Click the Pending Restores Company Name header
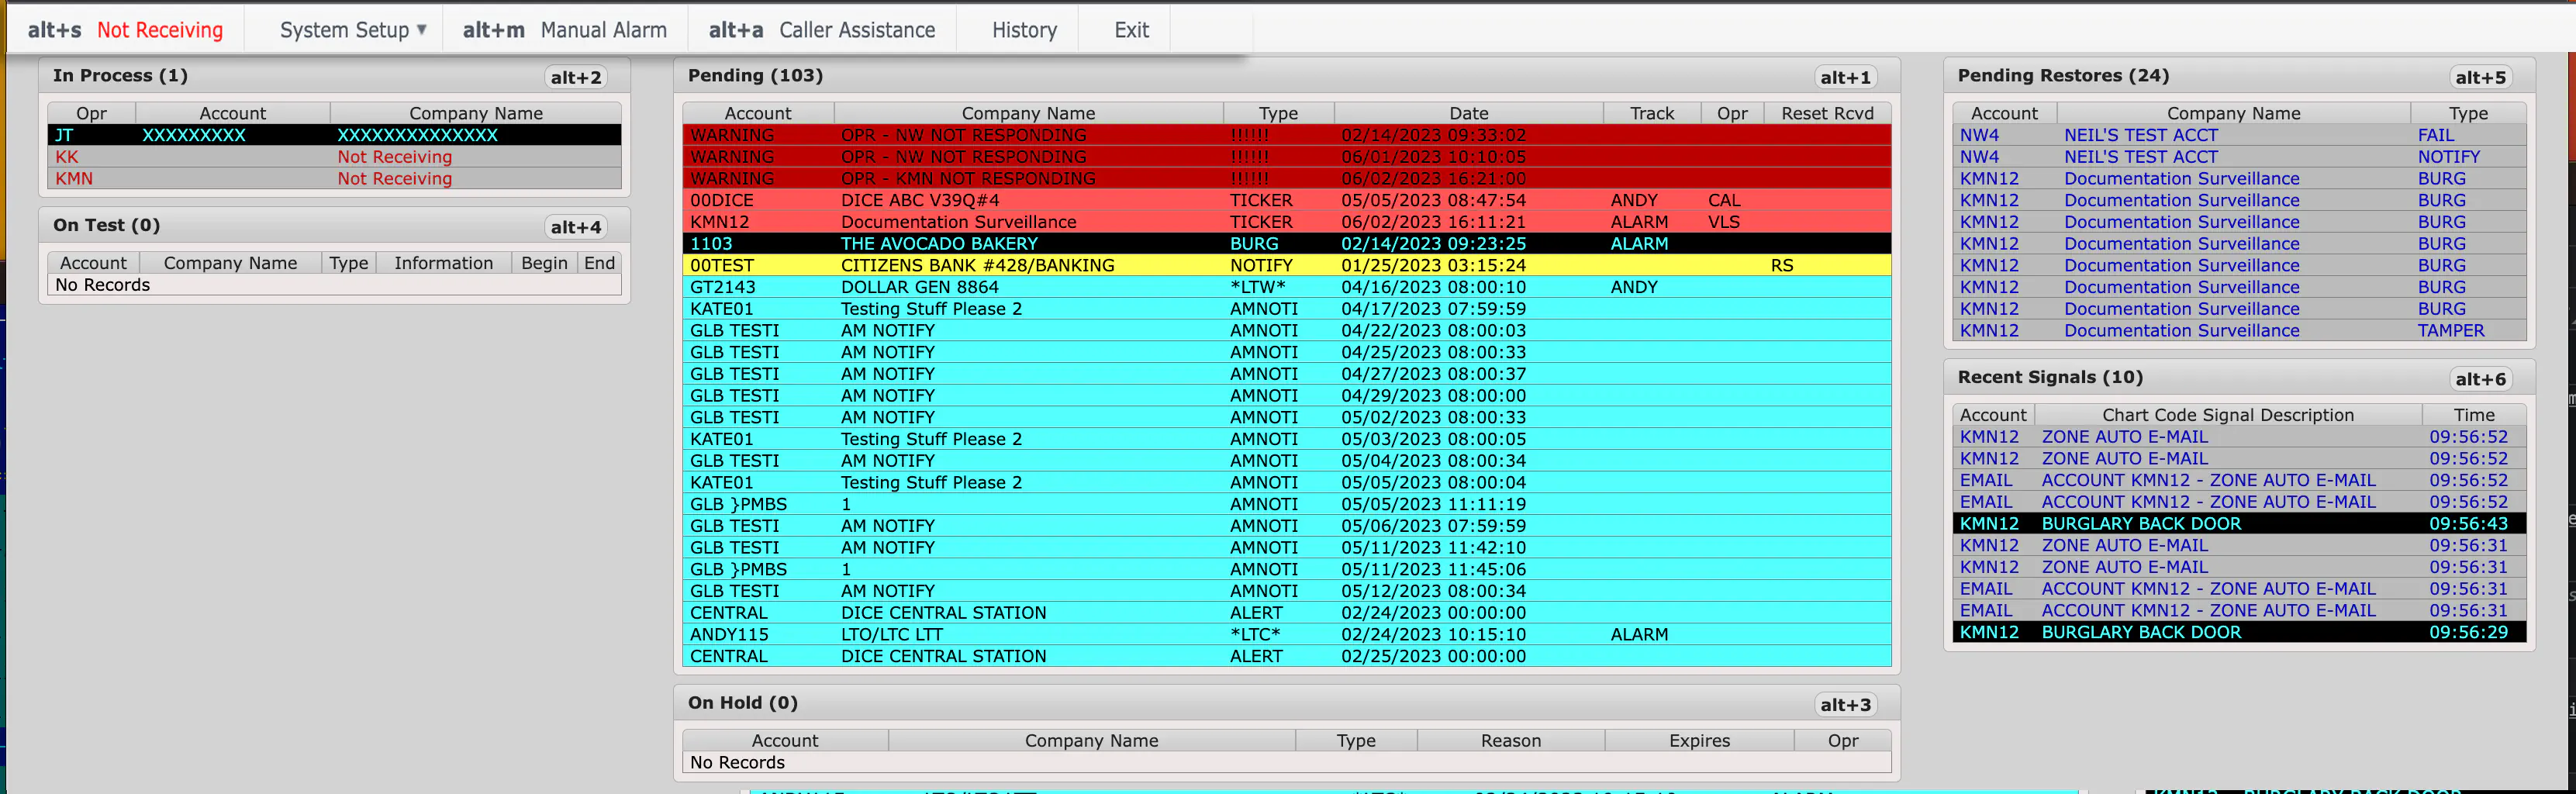Screen dimensions: 2576x794 tap(2233, 113)
